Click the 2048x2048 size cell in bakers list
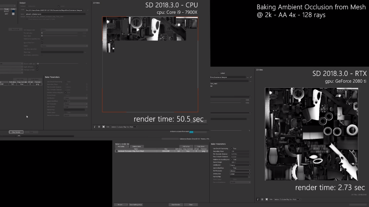This screenshot has height=207, width=369. (x=166, y=151)
